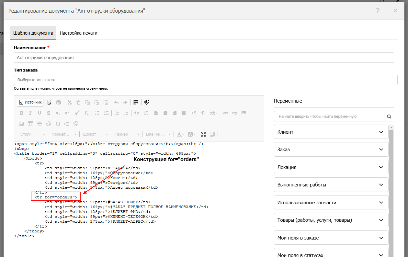Open the Формат paragraph format dropdown
Image resolution: width=408 pixels, height=257 pixels.
coord(64,134)
